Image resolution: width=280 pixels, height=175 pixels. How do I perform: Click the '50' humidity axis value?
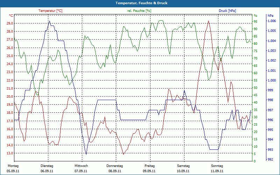255,88
